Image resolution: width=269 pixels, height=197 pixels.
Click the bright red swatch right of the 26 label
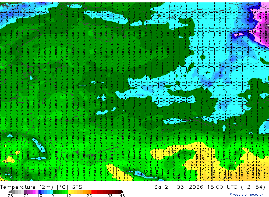pyautogui.click(x=93, y=192)
